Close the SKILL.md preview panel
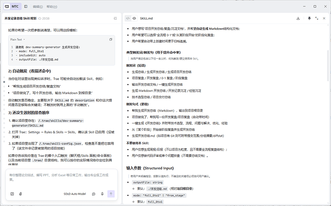 pos(324,19)
